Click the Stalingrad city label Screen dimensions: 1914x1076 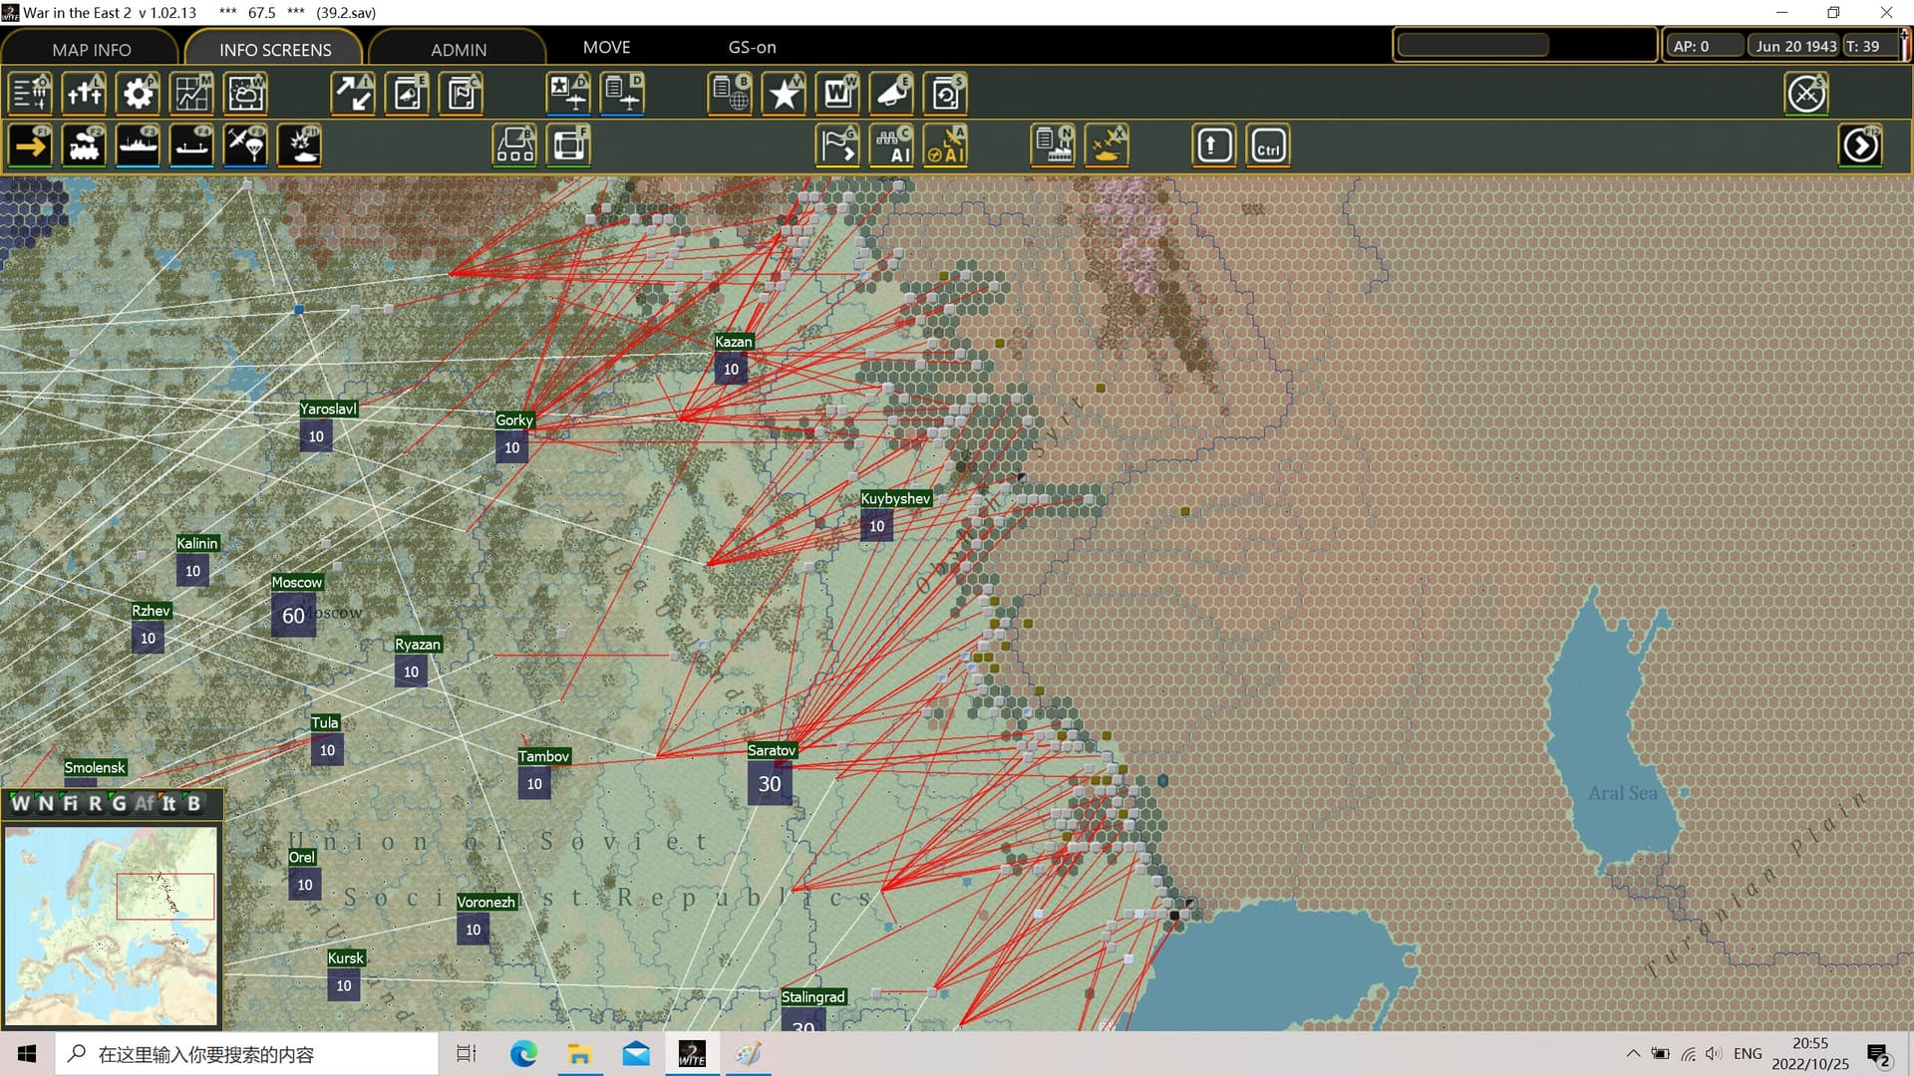pos(812,997)
